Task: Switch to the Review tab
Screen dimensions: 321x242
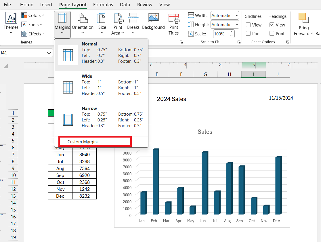Action: pos(144,5)
